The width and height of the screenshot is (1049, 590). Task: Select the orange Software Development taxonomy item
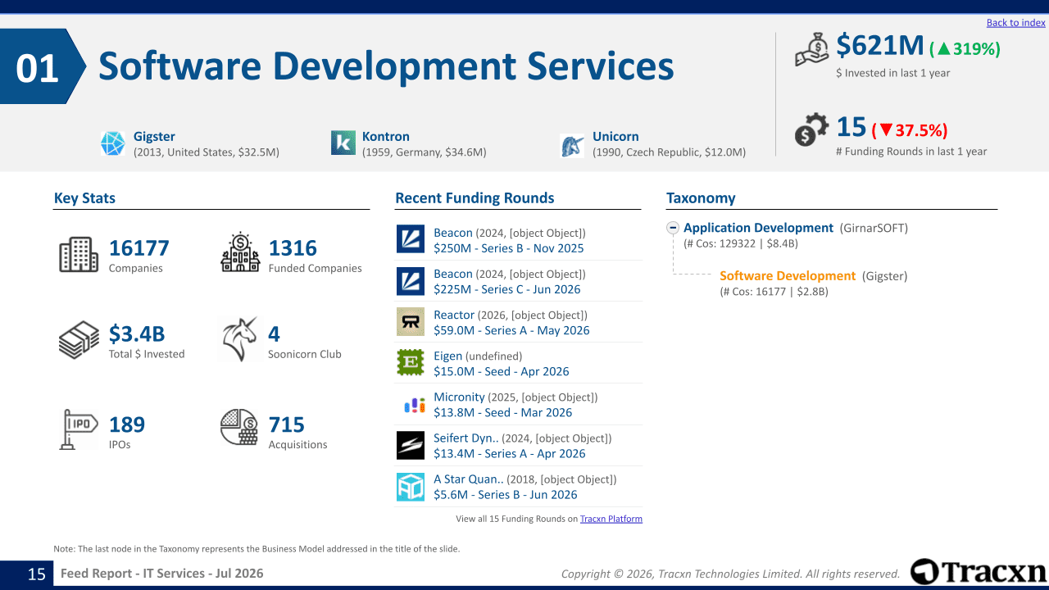coord(788,276)
